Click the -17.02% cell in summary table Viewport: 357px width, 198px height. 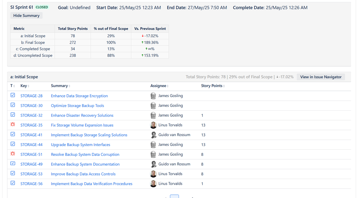pyautogui.click(x=150, y=36)
